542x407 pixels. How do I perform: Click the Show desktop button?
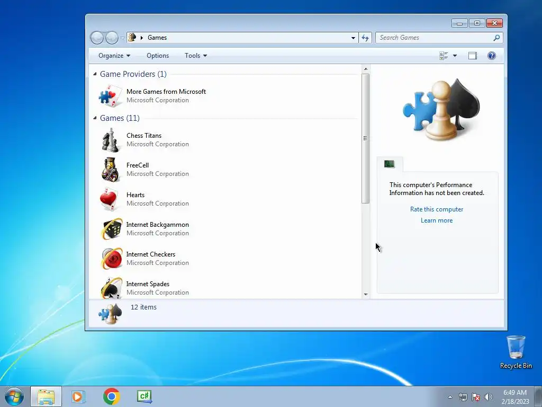coord(538,396)
